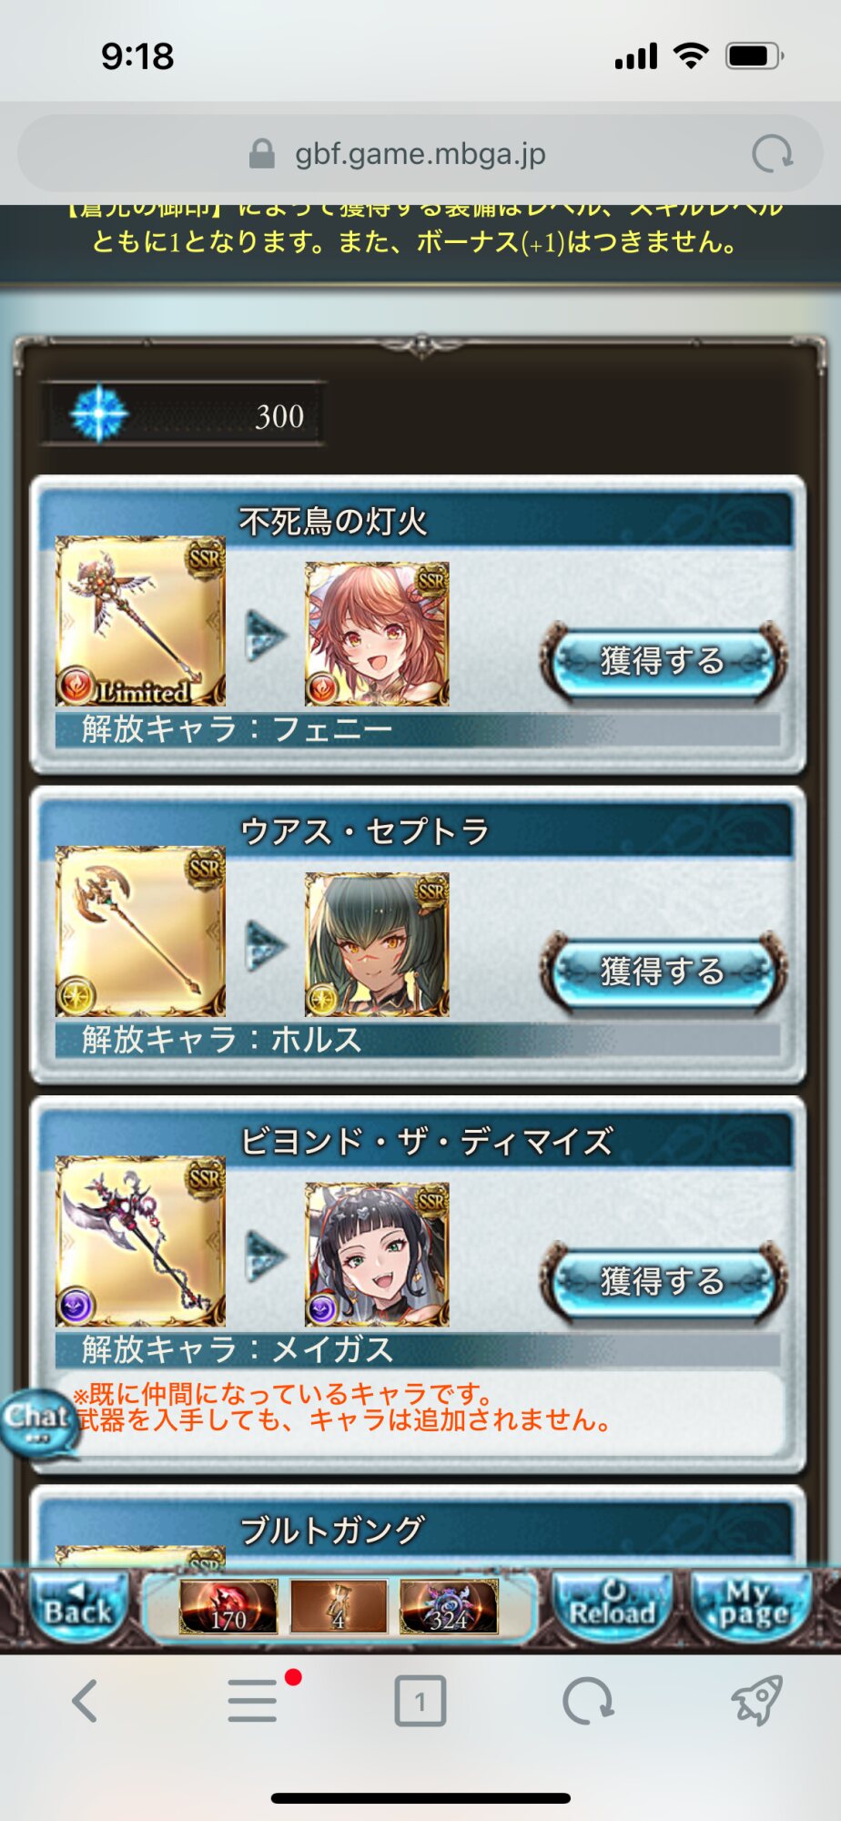The image size is (841, 1821).
Task: Open My page from the footer
Action: point(753,1608)
